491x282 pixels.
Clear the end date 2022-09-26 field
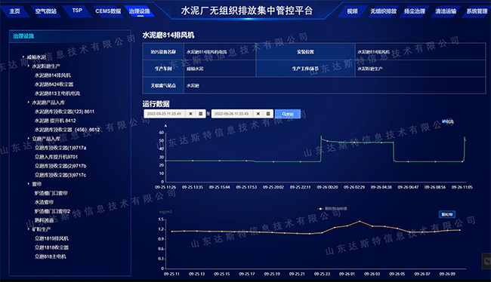[x=258, y=114]
